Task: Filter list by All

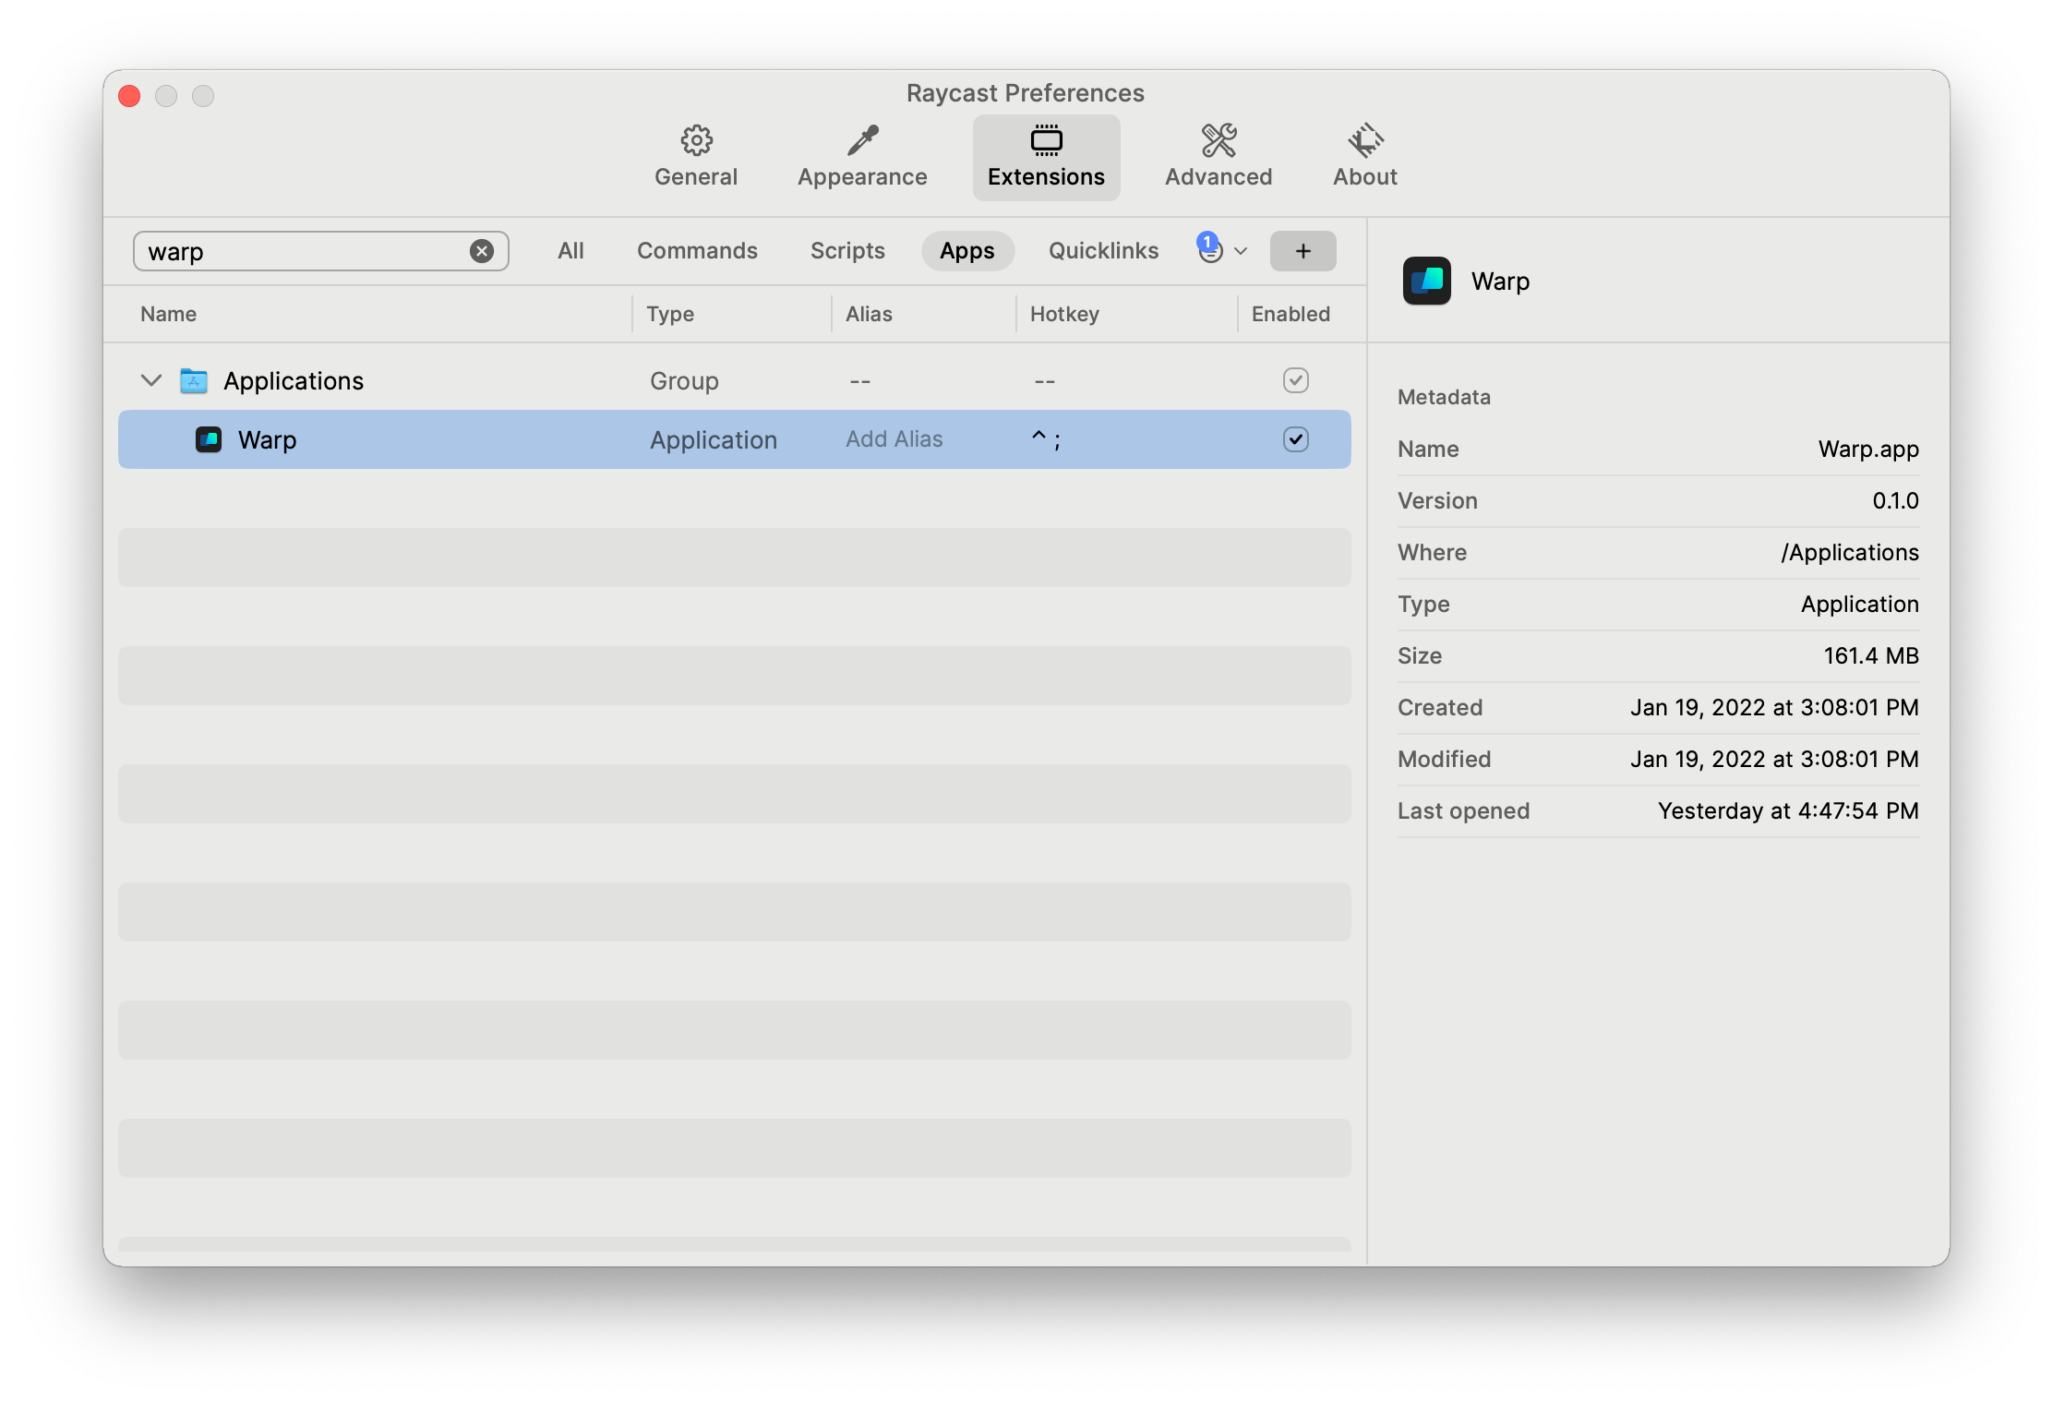Action: 570,251
